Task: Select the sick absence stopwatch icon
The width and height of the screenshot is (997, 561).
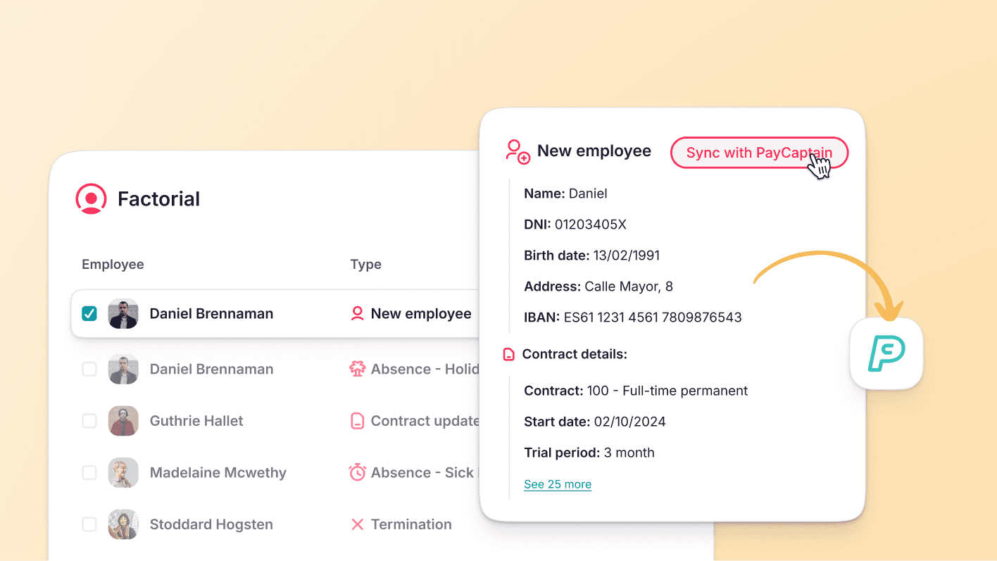Action: coord(358,472)
